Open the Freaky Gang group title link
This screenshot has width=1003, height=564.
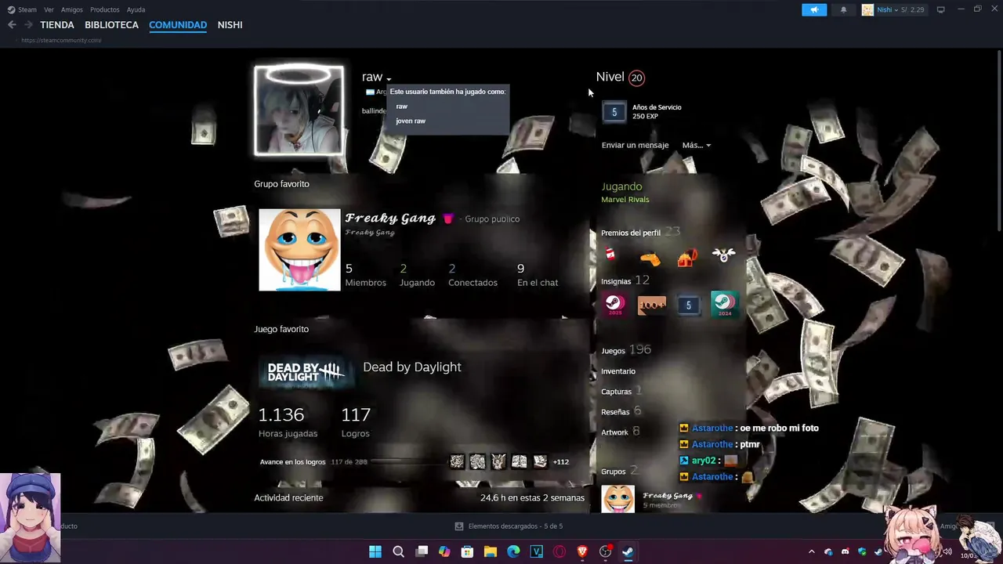point(390,219)
